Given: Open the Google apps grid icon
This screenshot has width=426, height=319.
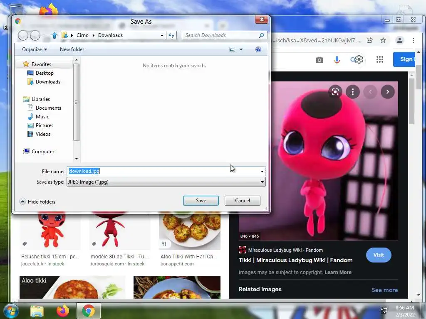Looking at the screenshot, I should 380,59.
